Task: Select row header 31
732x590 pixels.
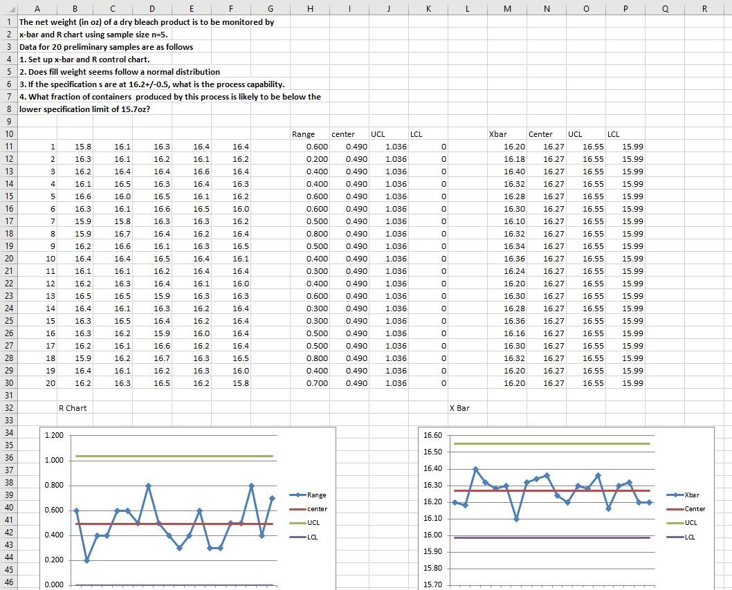Action: [x=9, y=396]
